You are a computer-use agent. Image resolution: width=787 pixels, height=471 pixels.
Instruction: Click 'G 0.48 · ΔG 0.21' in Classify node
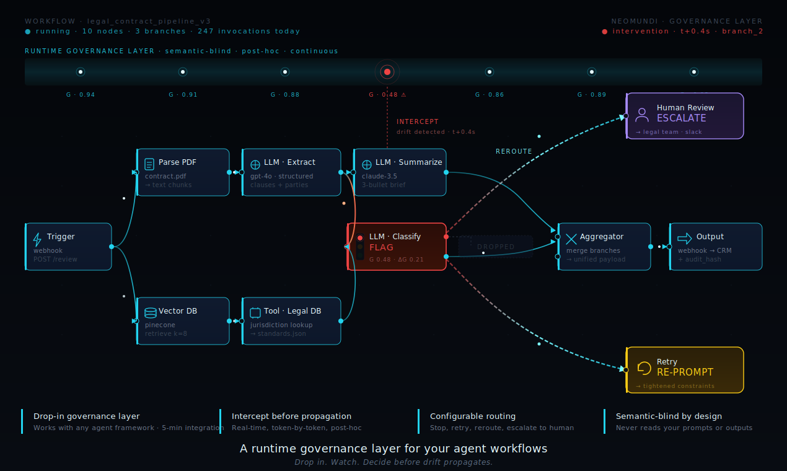click(x=397, y=260)
